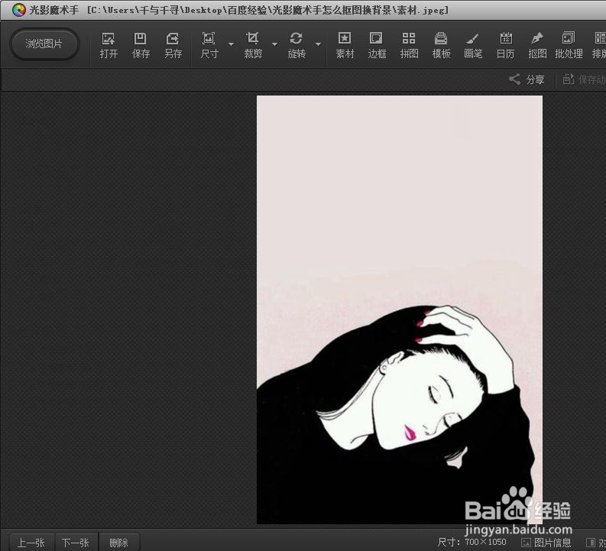Select the 尺寸 resize tool

click(x=209, y=45)
